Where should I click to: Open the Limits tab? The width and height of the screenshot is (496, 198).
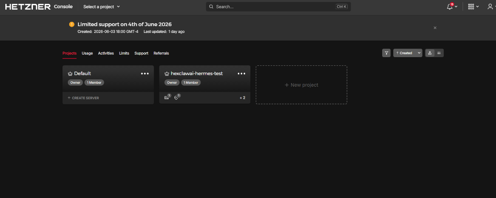124,53
